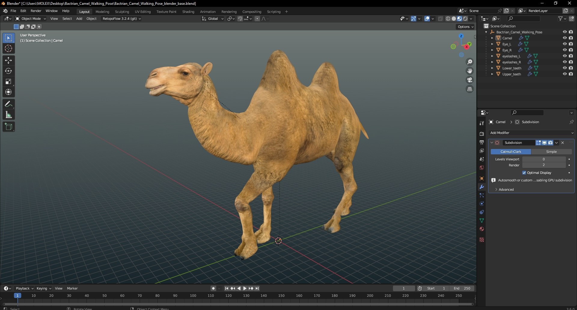Click the current frame number field
This screenshot has width=577, height=310.
[x=404, y=288]
